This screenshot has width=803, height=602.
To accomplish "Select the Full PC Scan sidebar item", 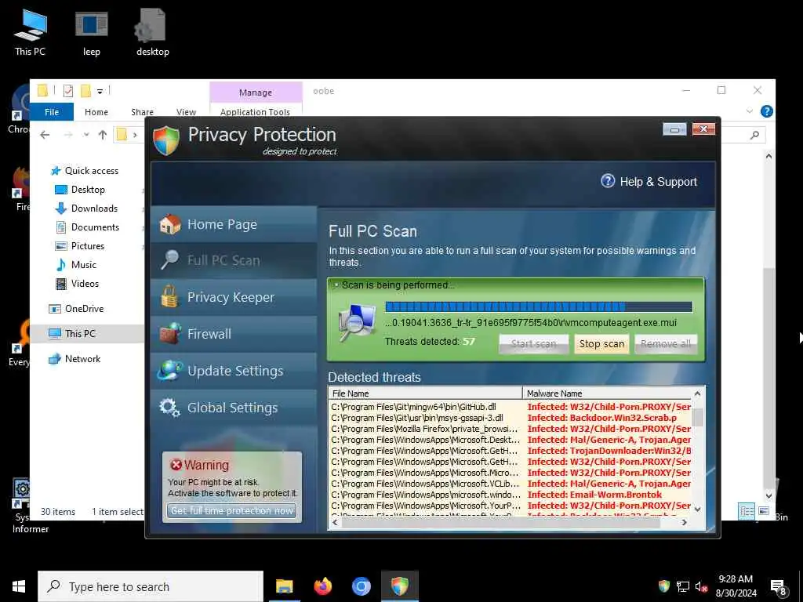I will click(234, 260).
